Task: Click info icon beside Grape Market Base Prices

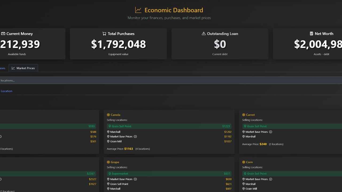Action: point(135,179)
